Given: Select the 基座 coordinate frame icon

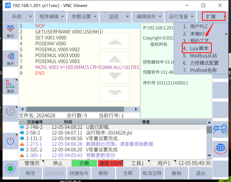Looking at the screenshot, I should tap(10, 86).
